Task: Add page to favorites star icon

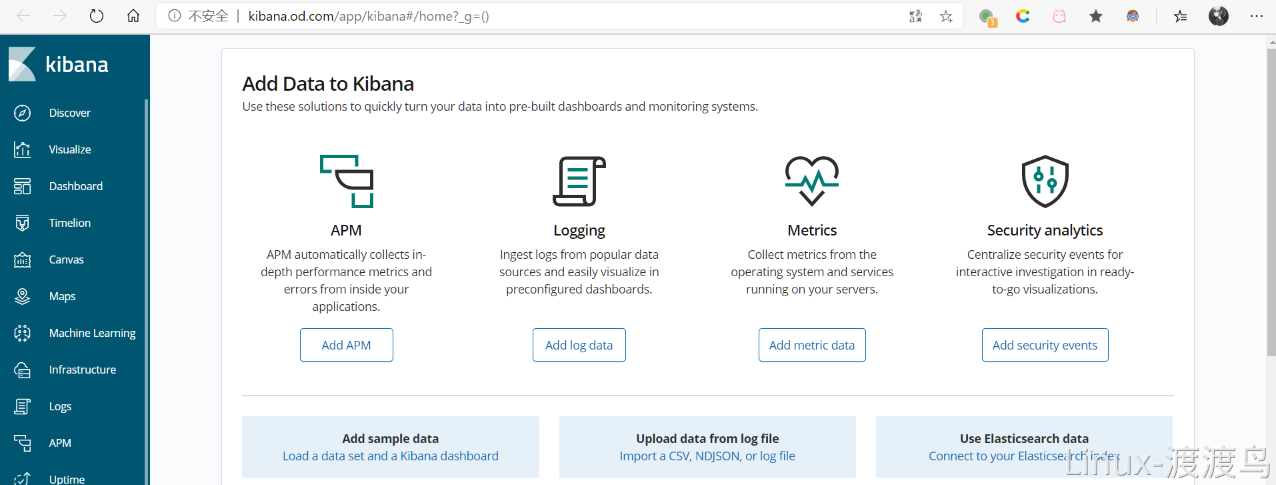Action: point(946,16)
